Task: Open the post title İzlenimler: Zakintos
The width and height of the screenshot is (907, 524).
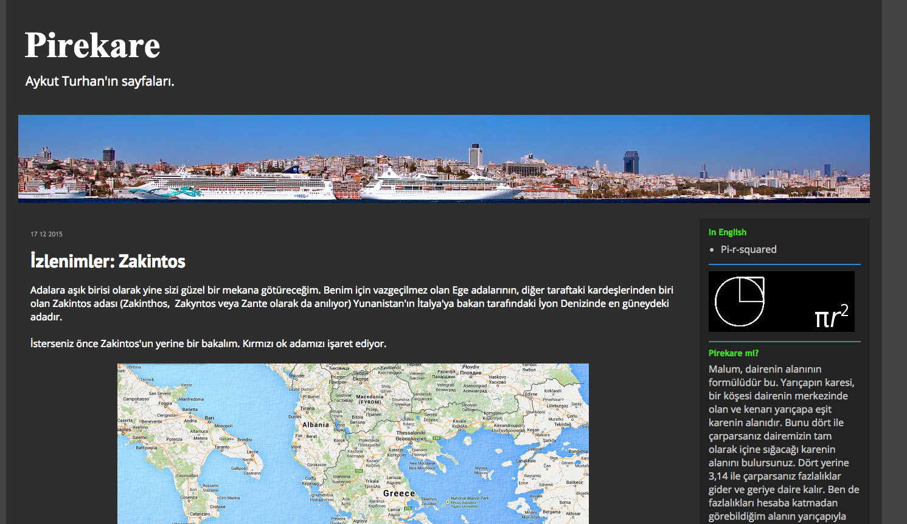Action: click(108, 261)
